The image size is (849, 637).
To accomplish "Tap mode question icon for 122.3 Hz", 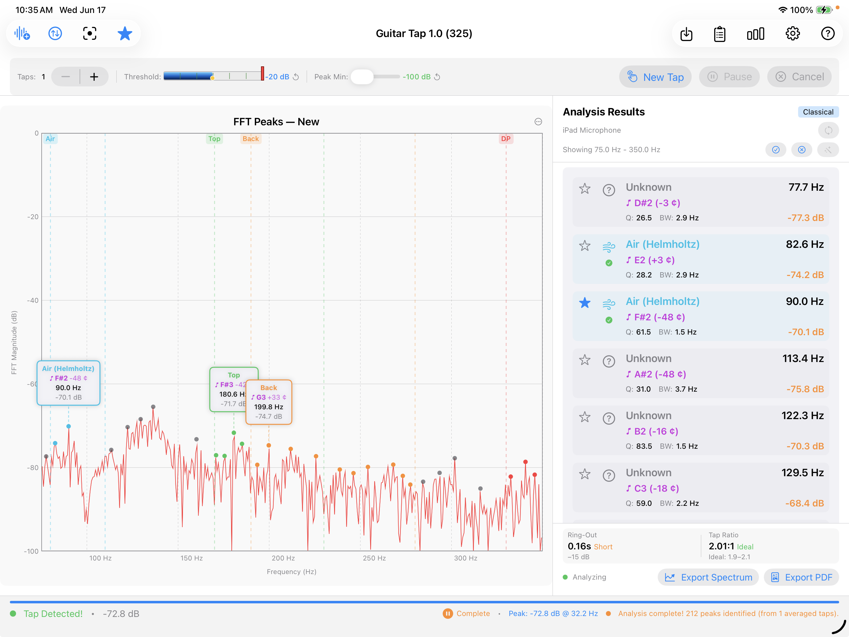I will point(609,418).
